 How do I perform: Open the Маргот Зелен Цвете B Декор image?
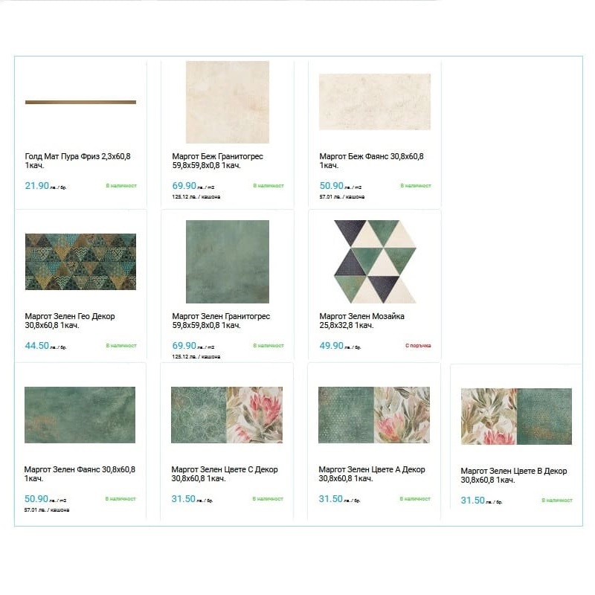516,416
